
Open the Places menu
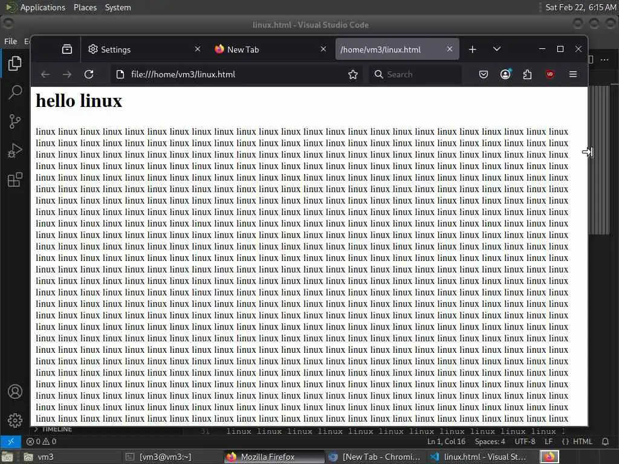[85, 7]
